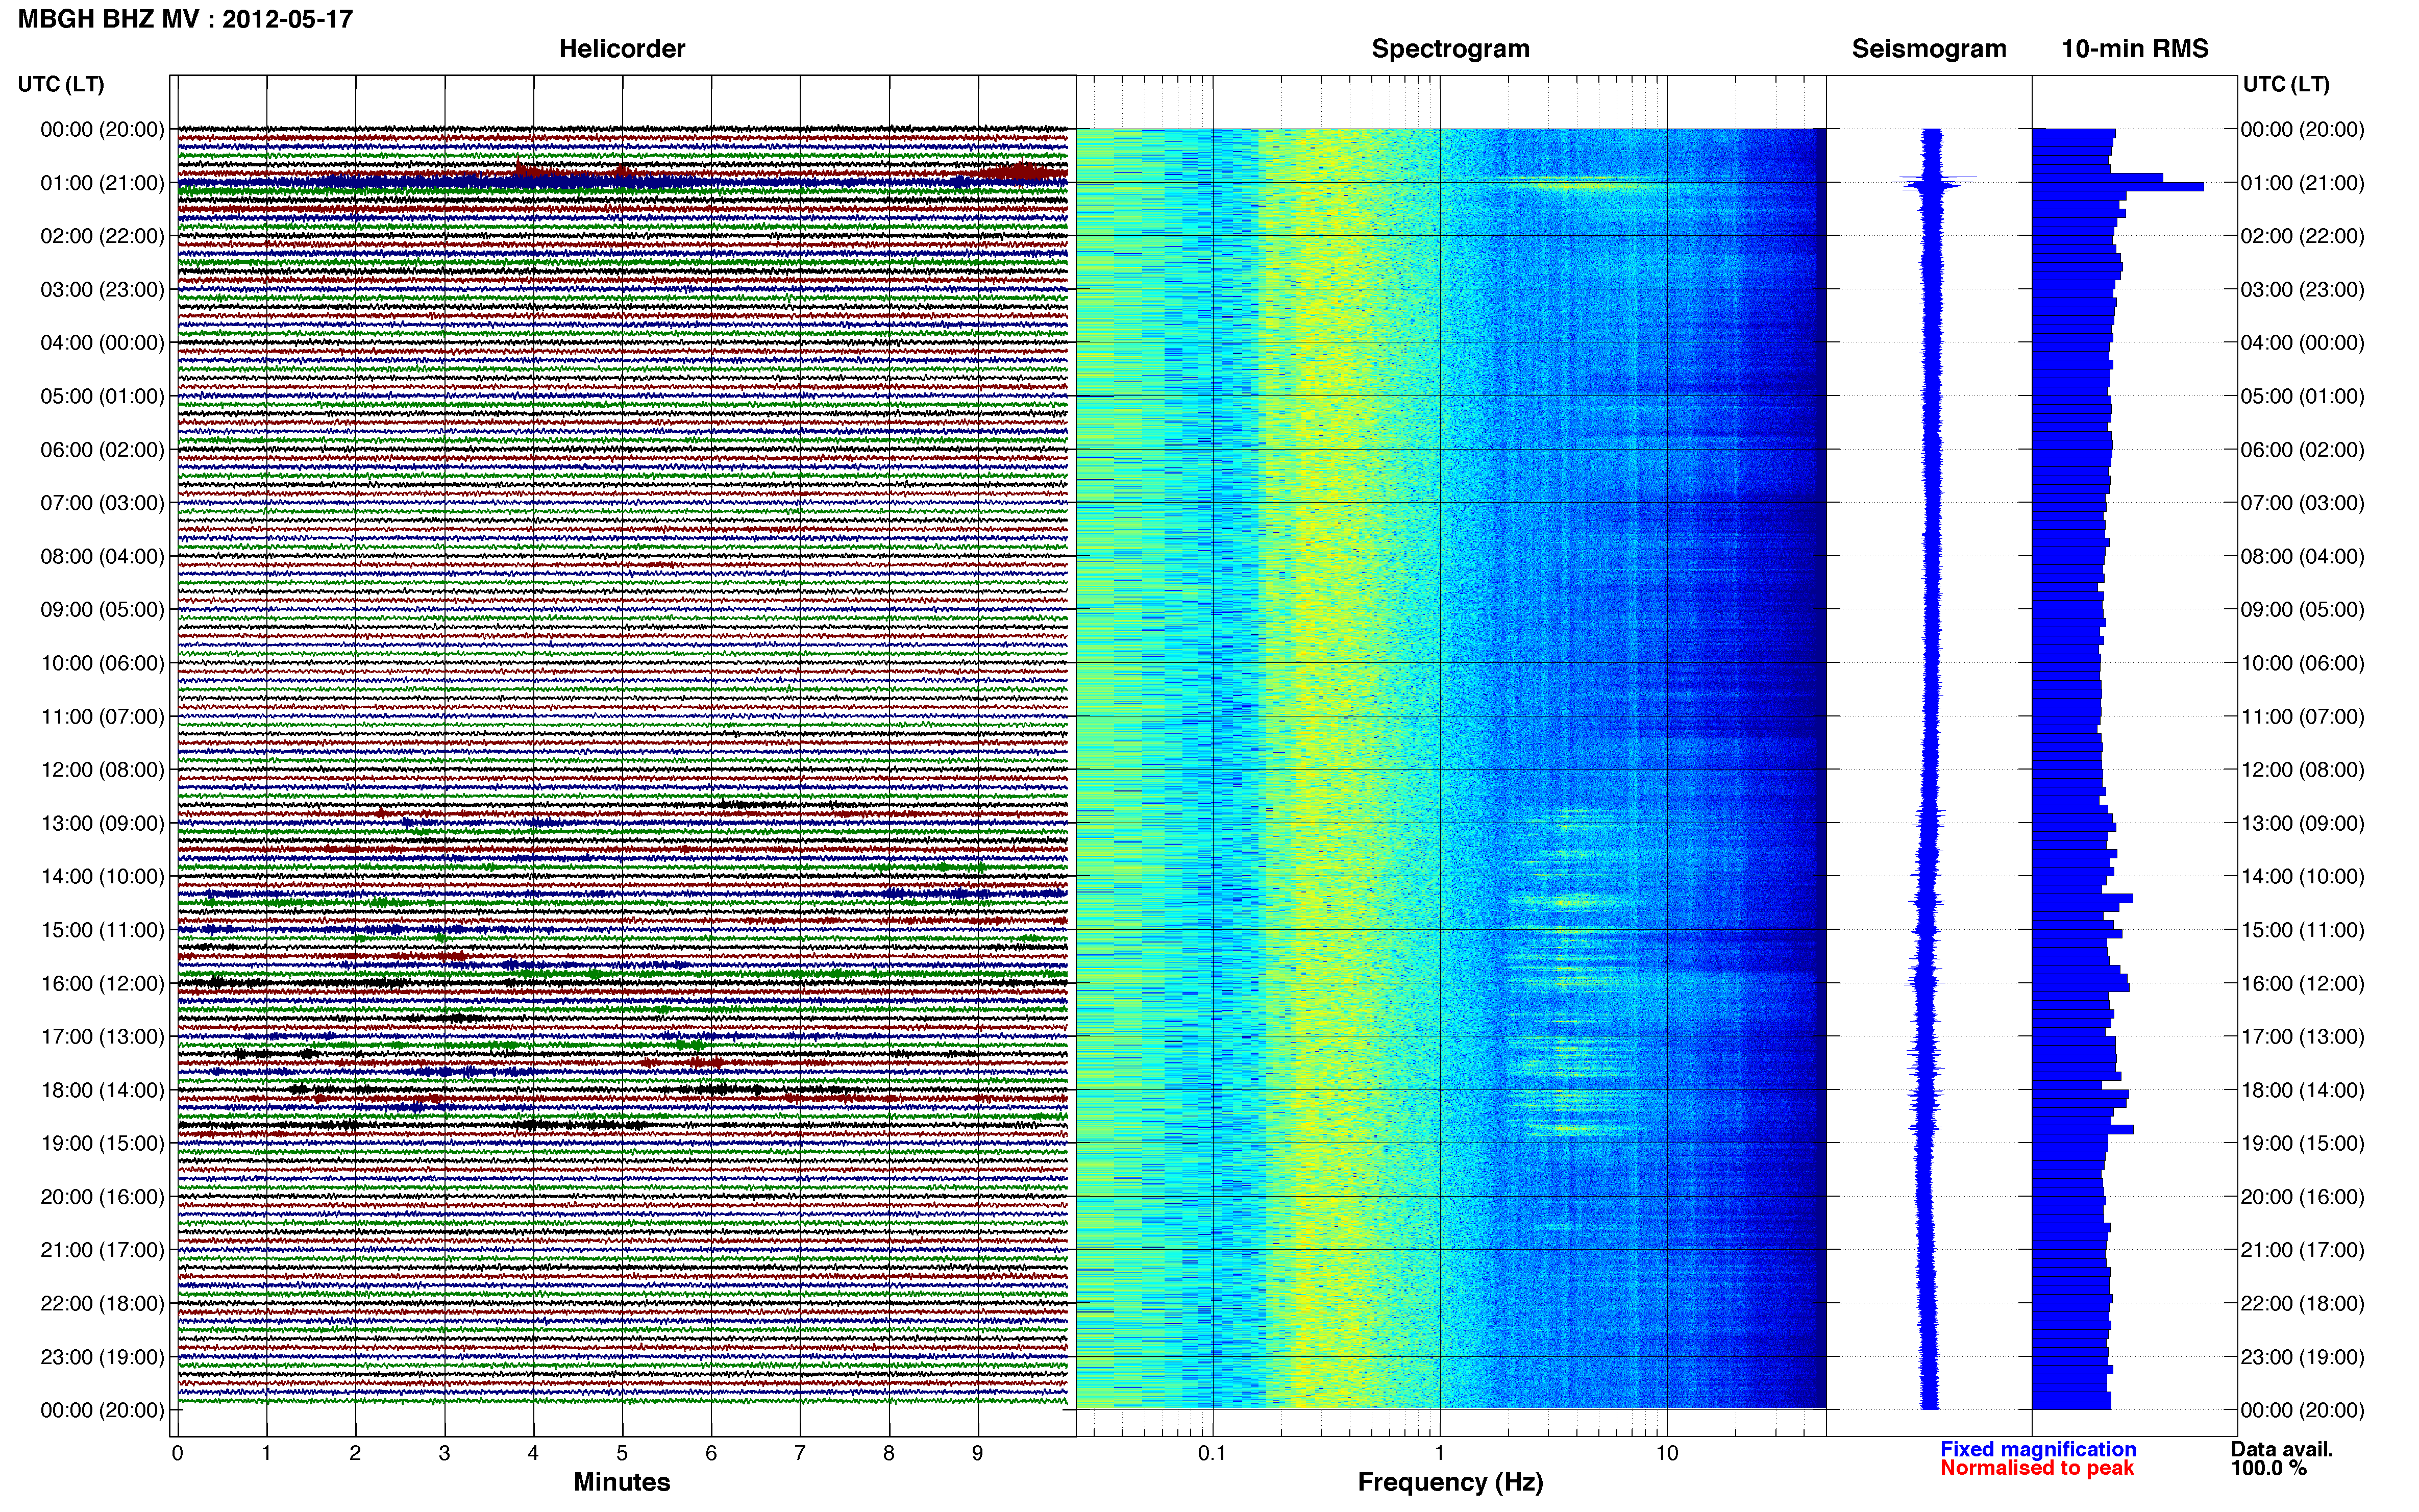Click the tallest RMS bar near 01:00
The height and width of the screenshot is (1512, 2419).
point(2118,187)
